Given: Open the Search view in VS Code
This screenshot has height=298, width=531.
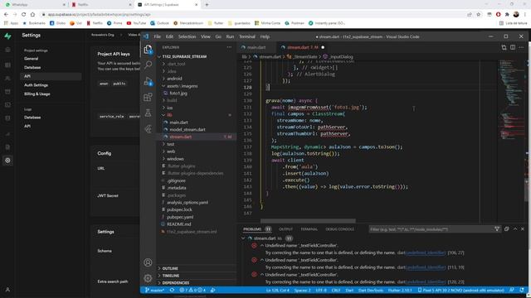Looking at the screenshot, I should [x=148, y=65].
